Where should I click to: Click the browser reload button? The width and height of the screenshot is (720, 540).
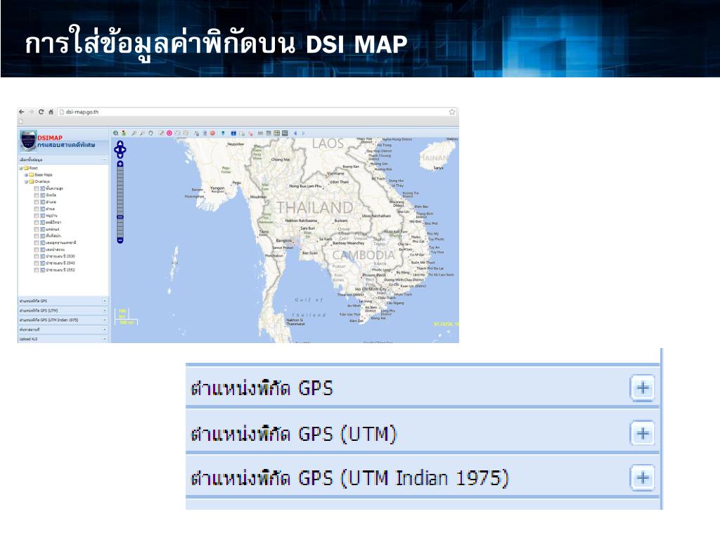(x=41, y=112)
